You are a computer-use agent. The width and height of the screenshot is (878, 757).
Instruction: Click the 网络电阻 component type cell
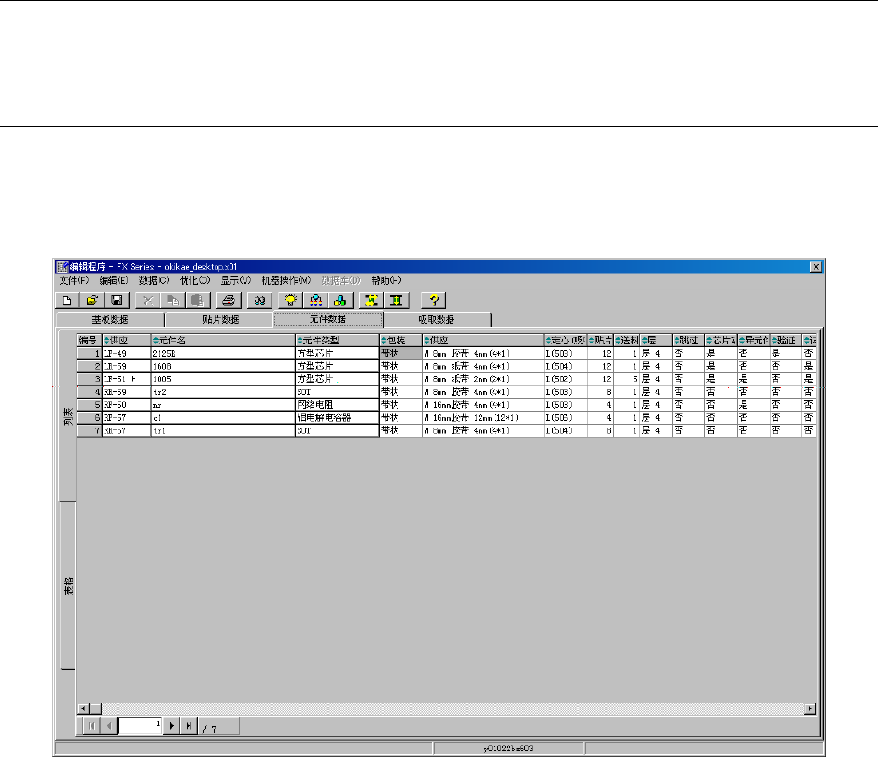[x=337, y=405]
